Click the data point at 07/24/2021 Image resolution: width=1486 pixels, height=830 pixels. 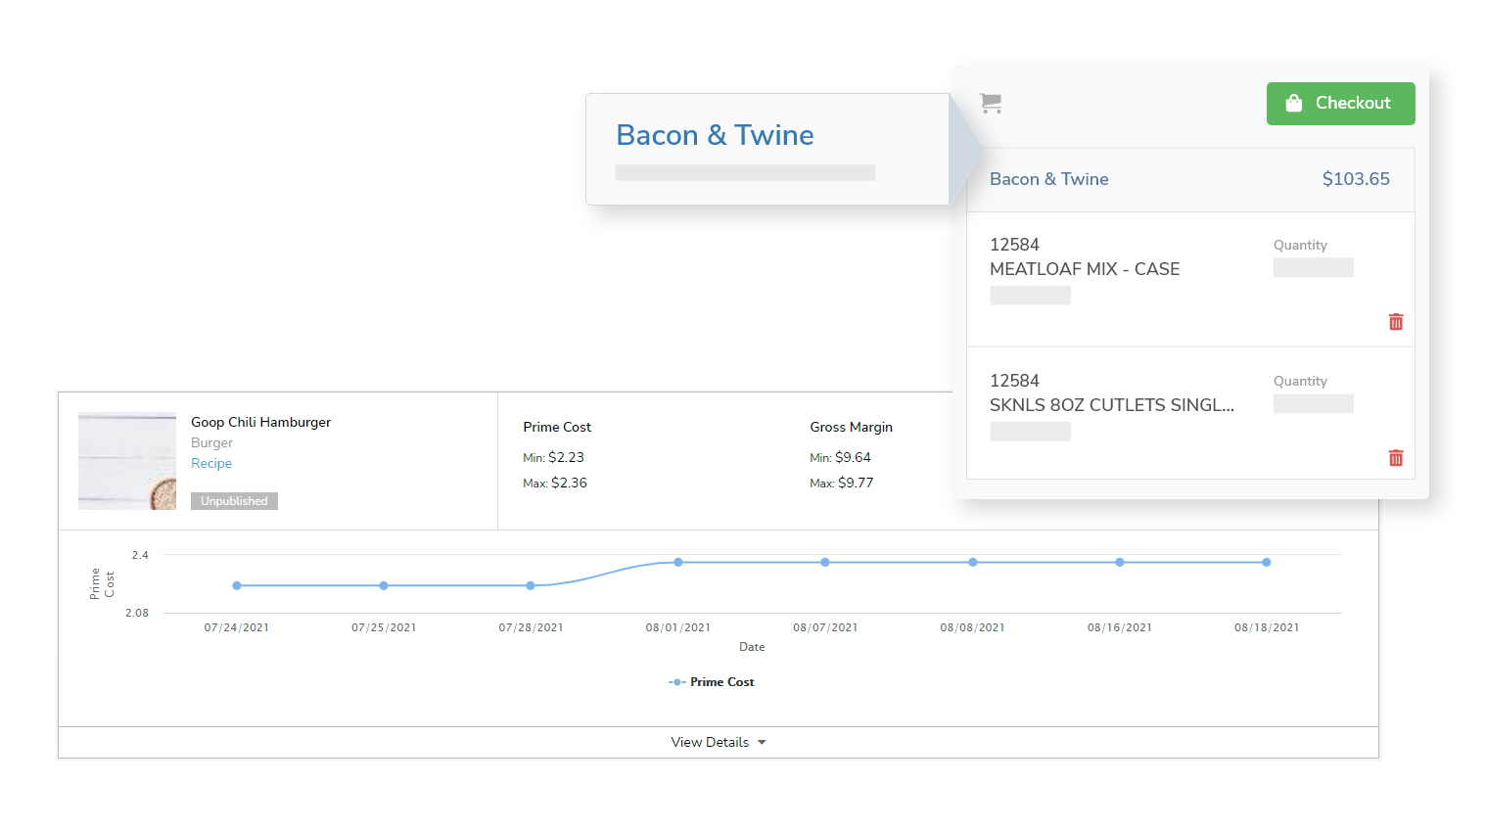[x=236, y=585]
